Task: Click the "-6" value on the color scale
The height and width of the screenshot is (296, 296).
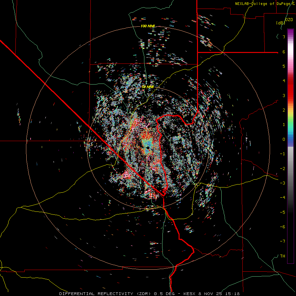Action: tap(283, 227)
